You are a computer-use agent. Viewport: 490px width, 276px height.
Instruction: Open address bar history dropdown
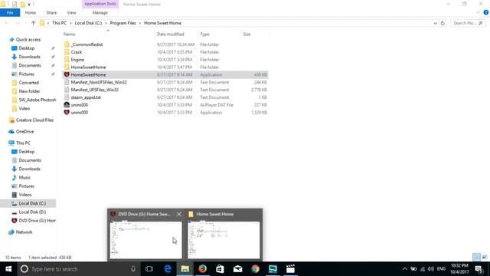(x=435, y=23)
